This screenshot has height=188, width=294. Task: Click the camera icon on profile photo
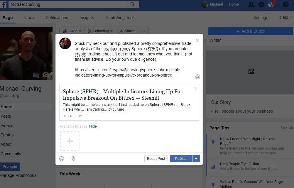point(45,74)
